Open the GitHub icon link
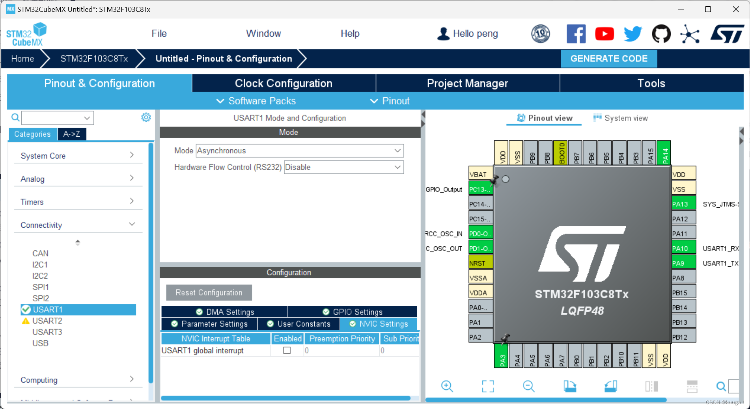Screen dimensions: 750x409 coord(661,34)
